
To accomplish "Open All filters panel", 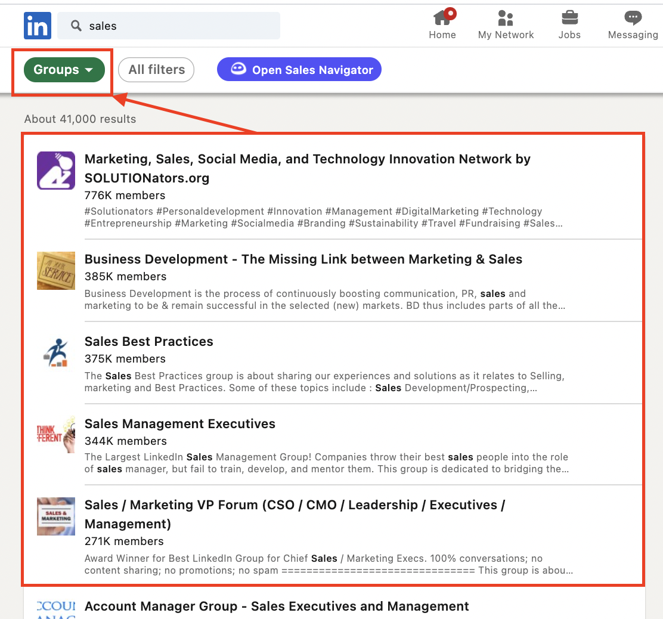I will click(156, 70).
